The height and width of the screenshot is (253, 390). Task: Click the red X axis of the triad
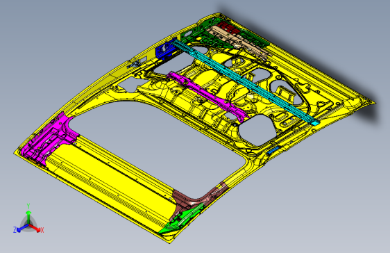pos(35,227)
